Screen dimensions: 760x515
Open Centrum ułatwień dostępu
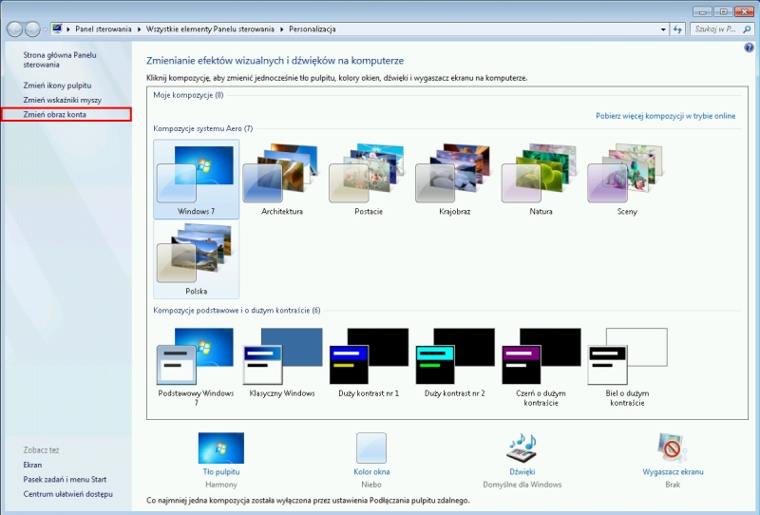click(x=67, y=494)
